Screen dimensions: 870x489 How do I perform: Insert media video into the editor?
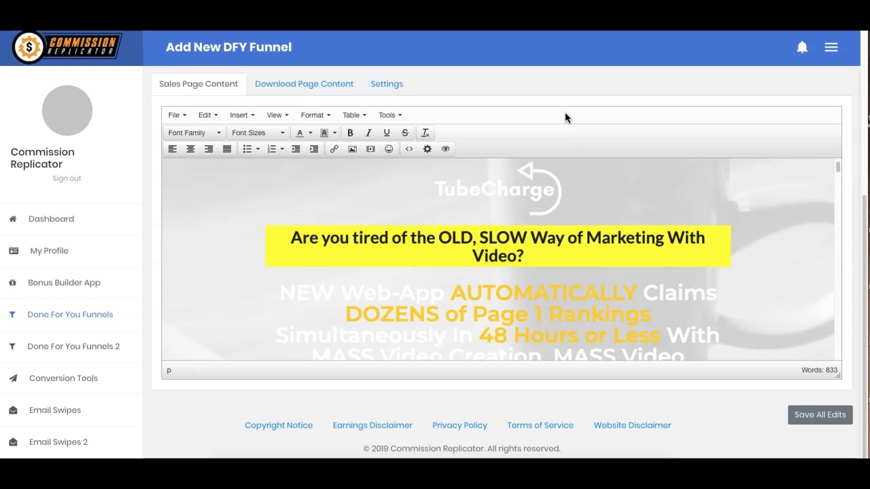point(370,149)
